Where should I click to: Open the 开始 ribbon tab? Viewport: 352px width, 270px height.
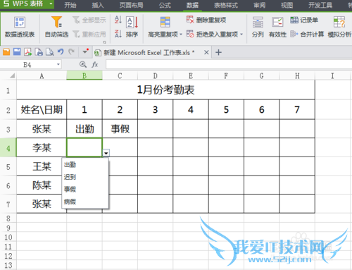[x=70, y=5]
